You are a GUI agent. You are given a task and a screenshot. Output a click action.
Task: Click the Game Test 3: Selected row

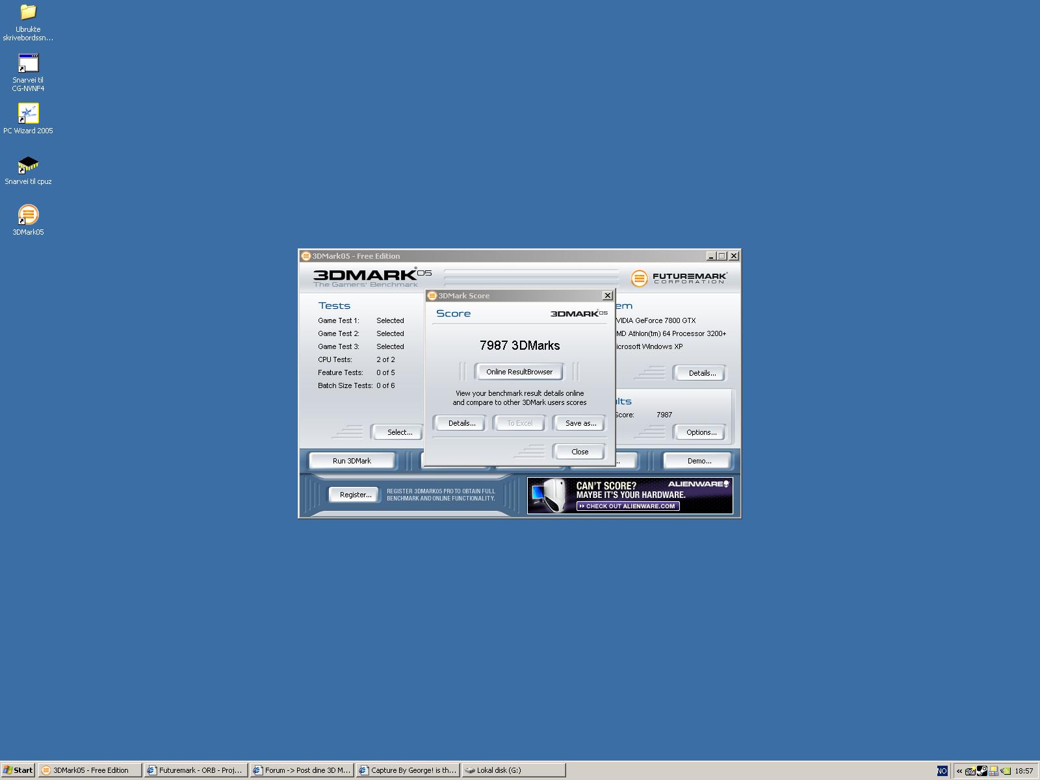pyautogui.click(x=361, y=346)
